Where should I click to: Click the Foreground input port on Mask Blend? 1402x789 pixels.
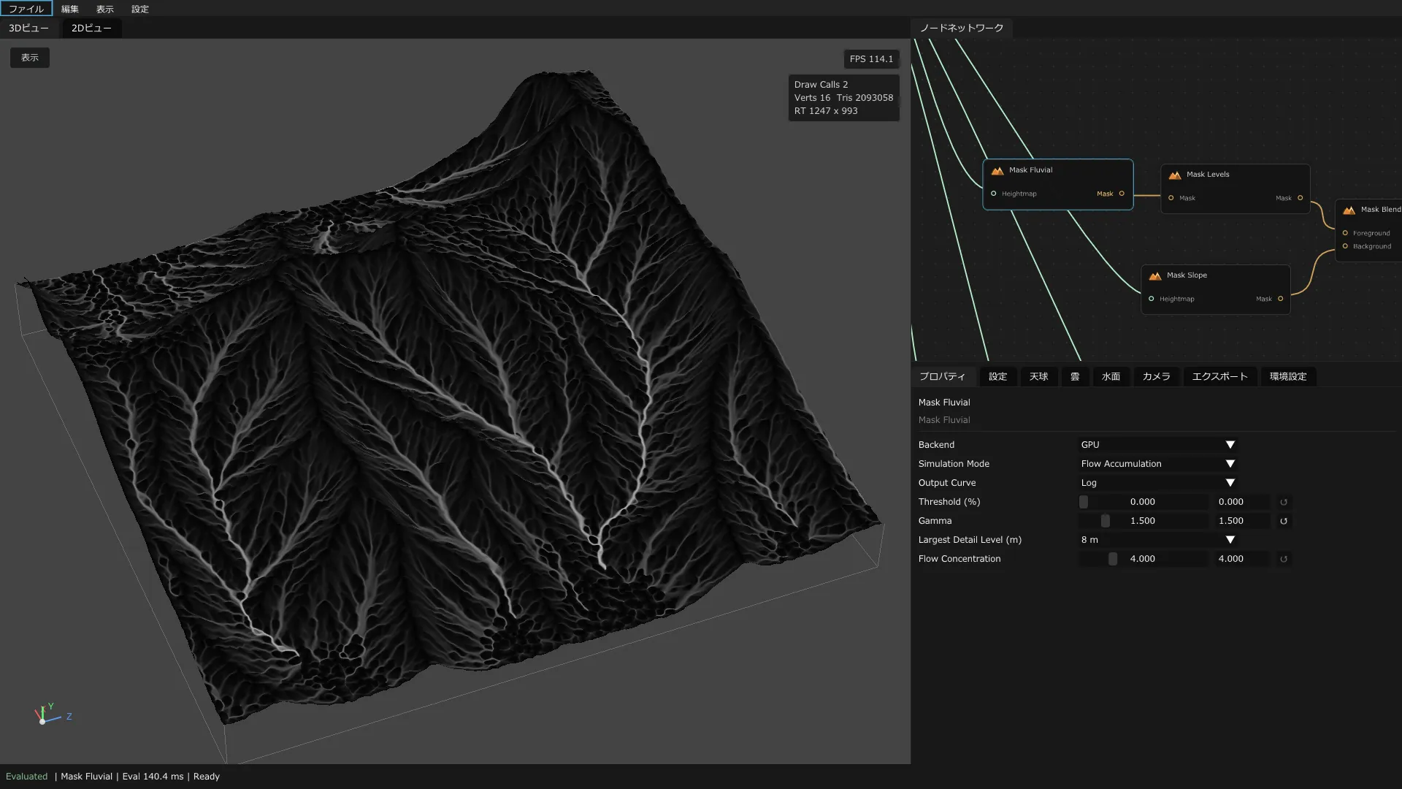[x=1345, y=233]
